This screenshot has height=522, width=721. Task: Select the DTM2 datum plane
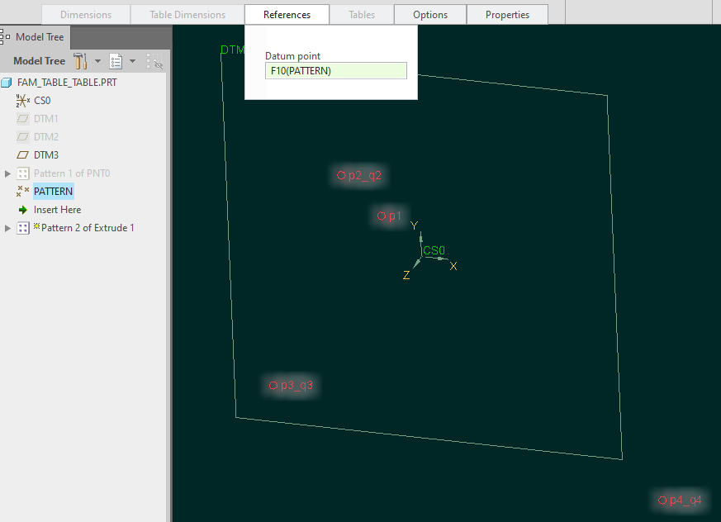point(45,136)
